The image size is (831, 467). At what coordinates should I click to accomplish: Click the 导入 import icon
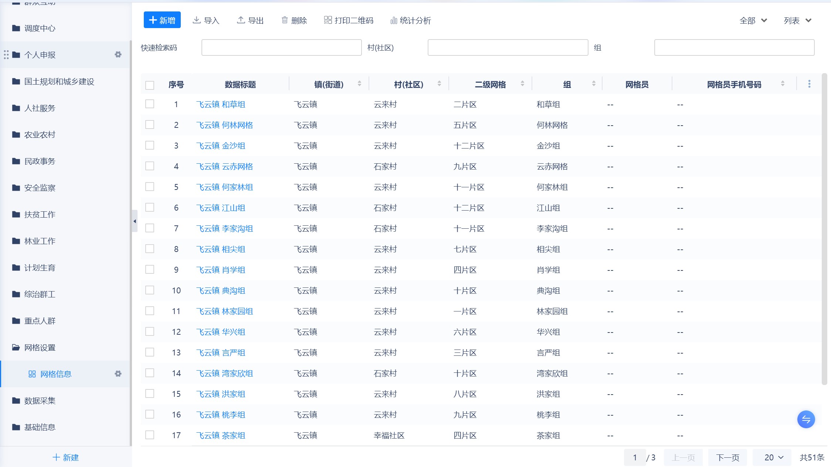coord(197,20)
